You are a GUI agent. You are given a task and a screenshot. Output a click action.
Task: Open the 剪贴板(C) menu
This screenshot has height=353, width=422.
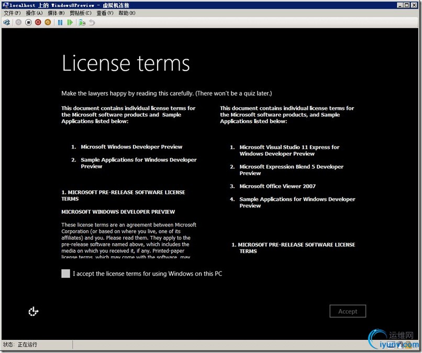(x=81, y=13)
